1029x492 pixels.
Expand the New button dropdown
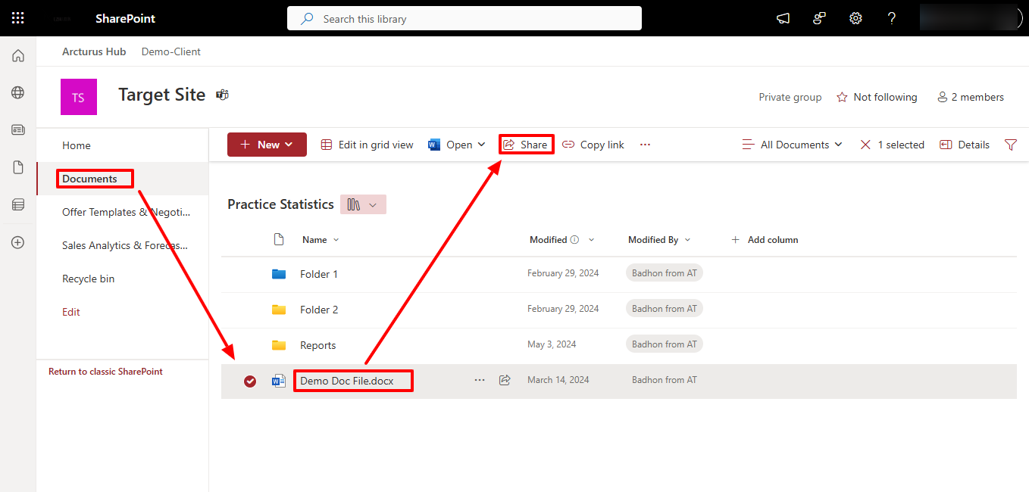tap(289, 145)
